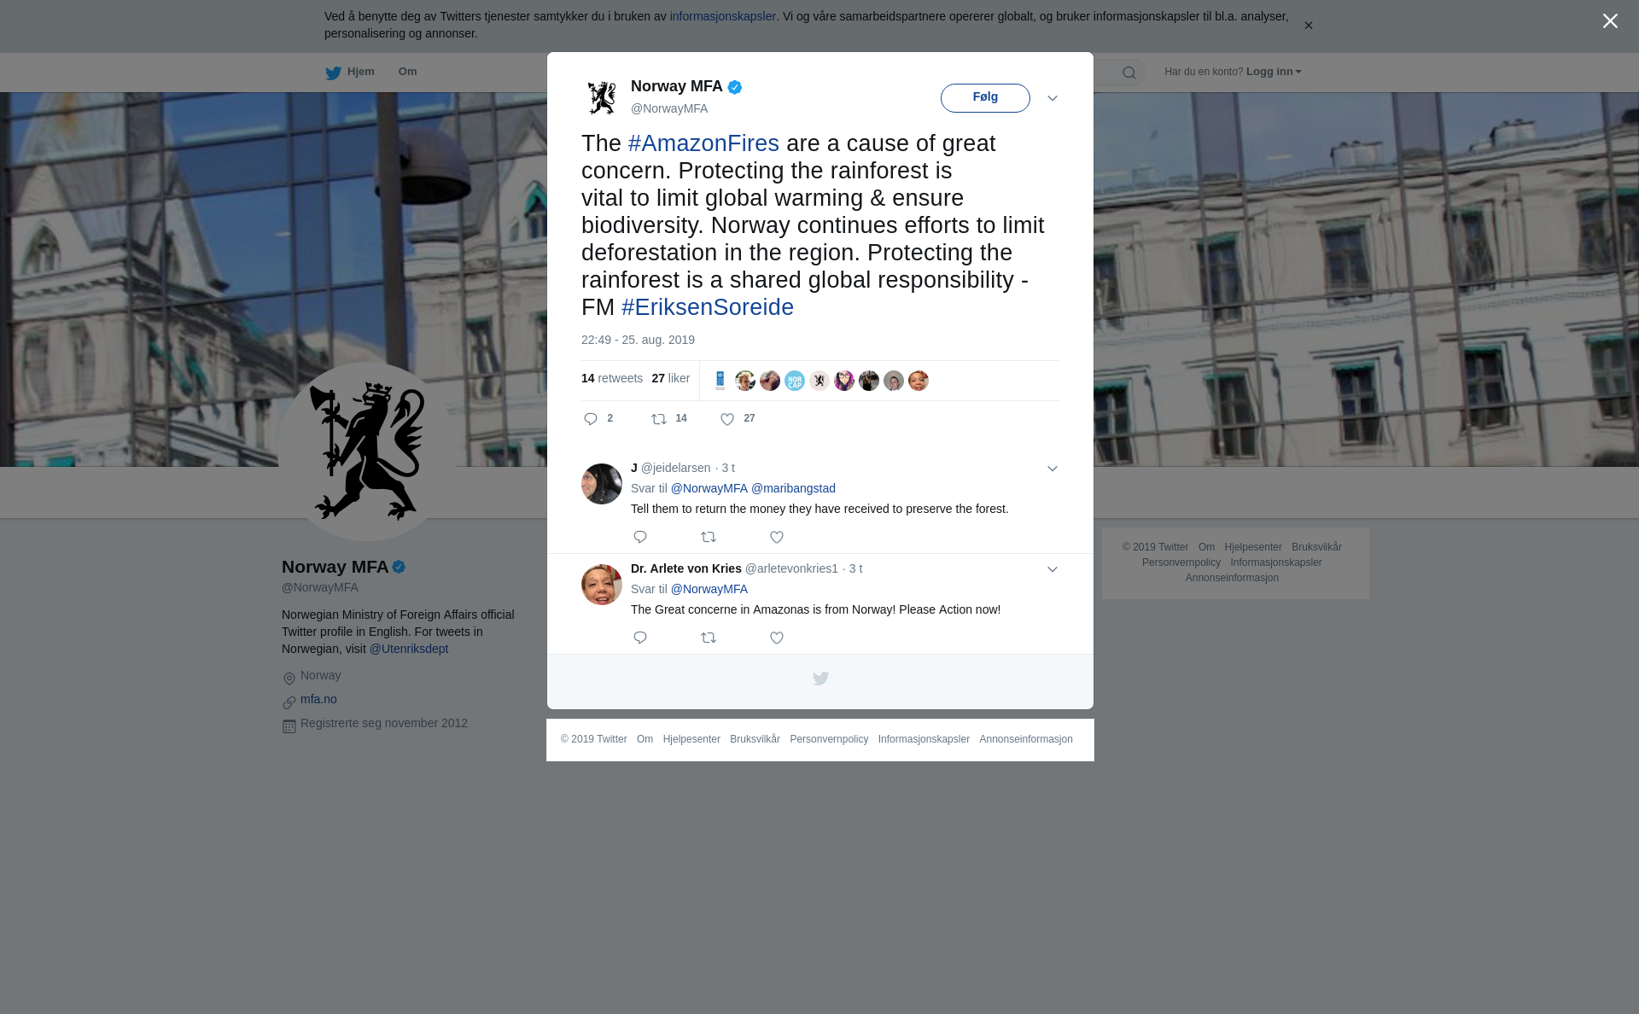Open NORCAP avatar in likers list
Viewport: 1639px width, 1014px height.
coord(795,381)
